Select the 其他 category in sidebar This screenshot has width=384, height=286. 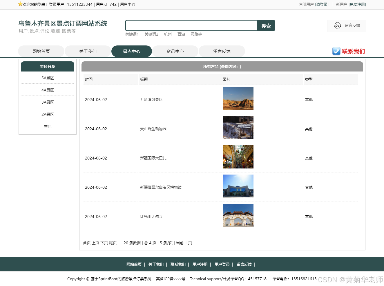(48, 126)
